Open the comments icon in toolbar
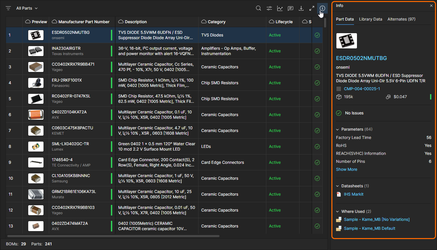Screen dimensions: 437x250 [291, 8]
